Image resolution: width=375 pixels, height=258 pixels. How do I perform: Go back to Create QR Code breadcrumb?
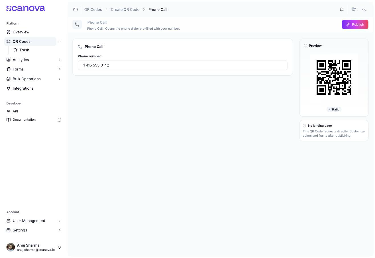(125, 9)
